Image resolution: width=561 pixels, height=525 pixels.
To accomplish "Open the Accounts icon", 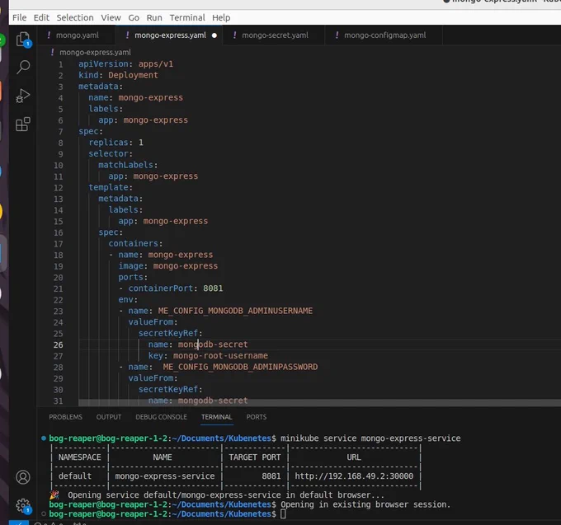I will coord(23,477).
